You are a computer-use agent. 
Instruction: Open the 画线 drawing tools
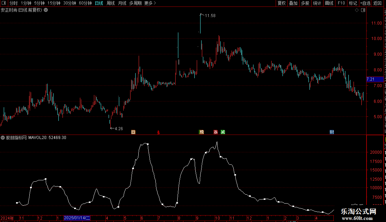pos(329,3)
